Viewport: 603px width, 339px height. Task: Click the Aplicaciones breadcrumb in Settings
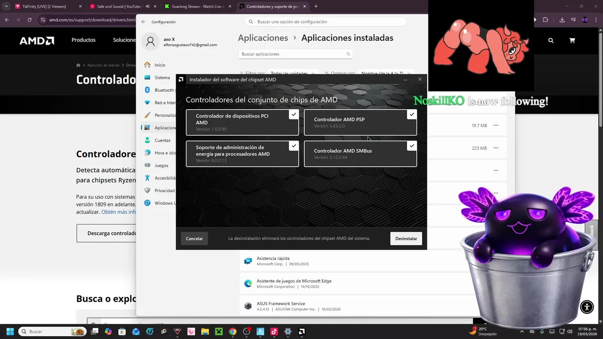pos(263,38)
